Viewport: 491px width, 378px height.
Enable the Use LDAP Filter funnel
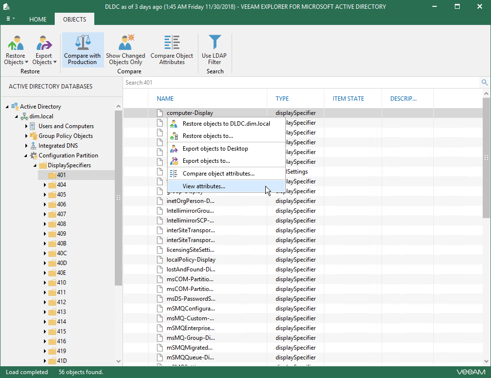214,43
